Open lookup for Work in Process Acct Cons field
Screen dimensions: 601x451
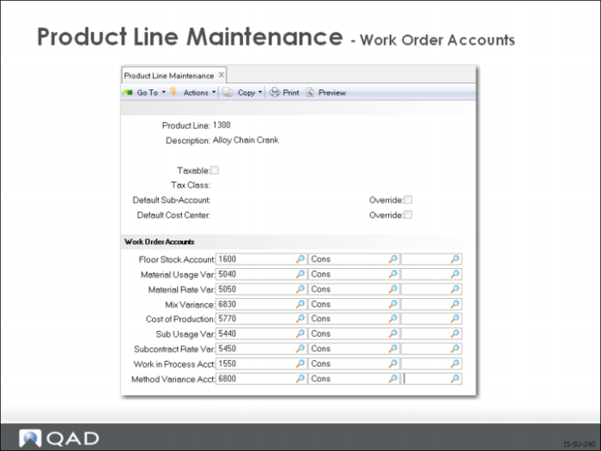pos(393,363)
